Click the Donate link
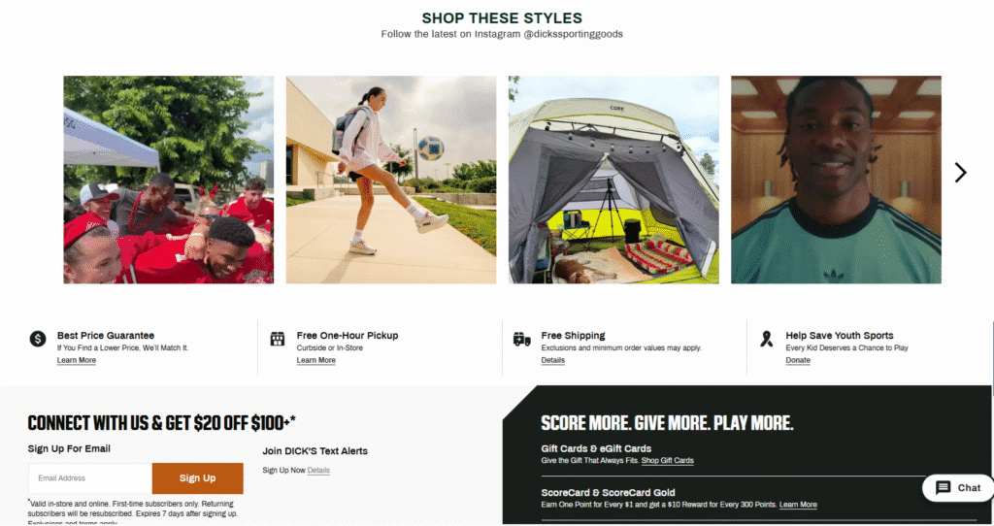 798,360
